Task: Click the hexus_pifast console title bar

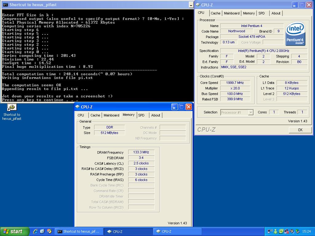Action: point(98,5)
